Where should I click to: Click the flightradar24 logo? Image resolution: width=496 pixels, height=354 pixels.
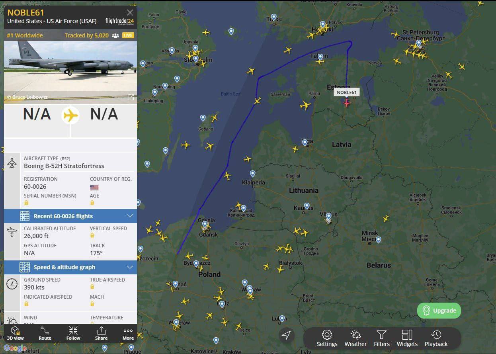point(119,21)
